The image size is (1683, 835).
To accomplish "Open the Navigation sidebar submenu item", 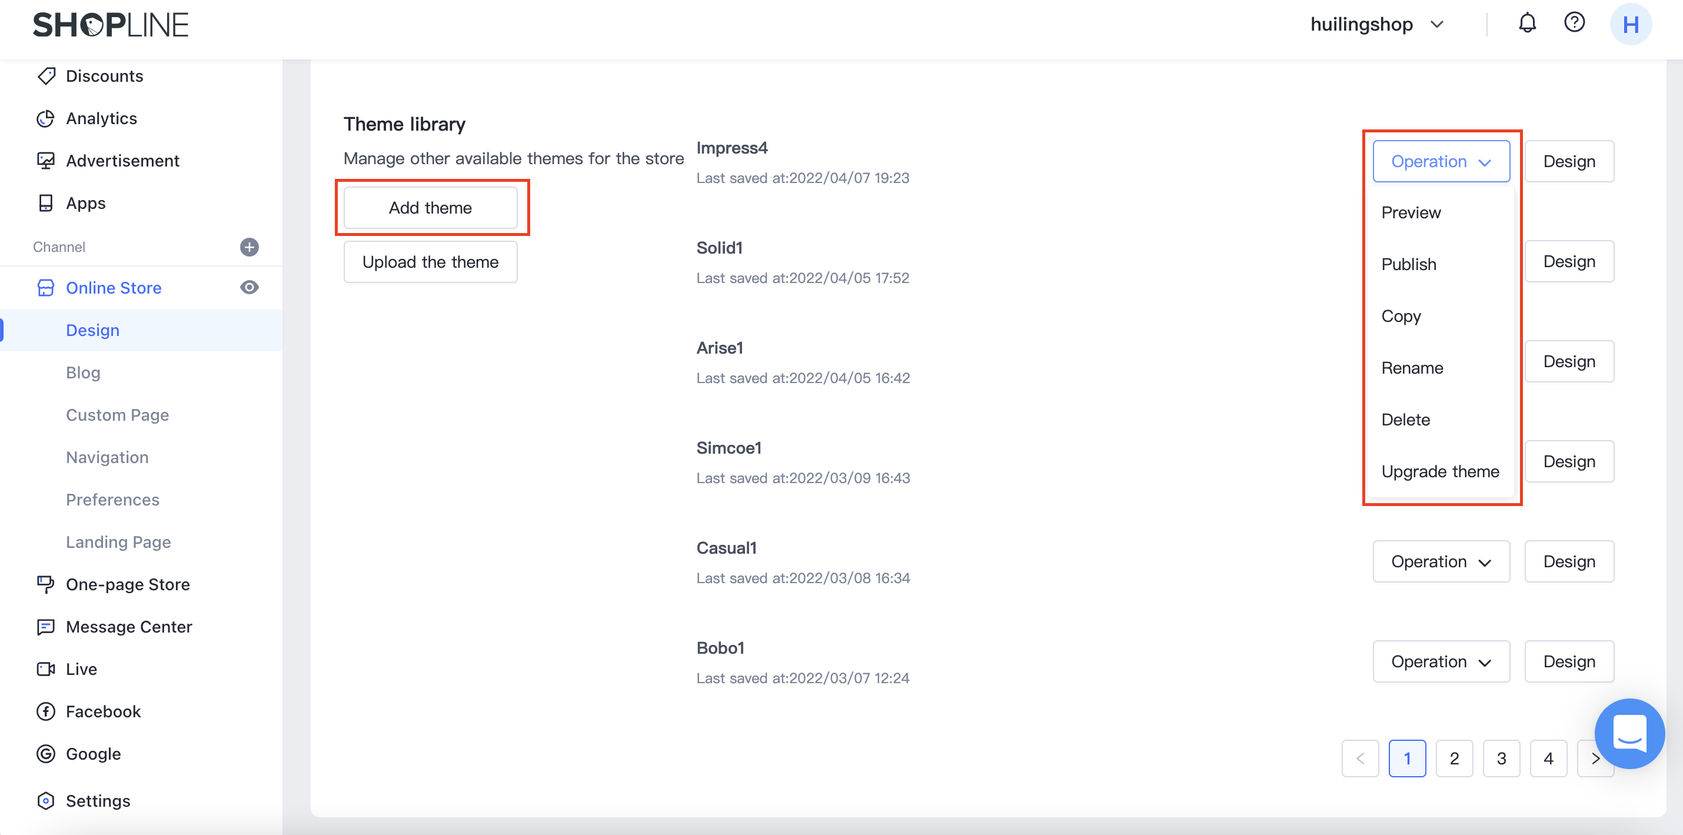I will [x=107, y=457].
